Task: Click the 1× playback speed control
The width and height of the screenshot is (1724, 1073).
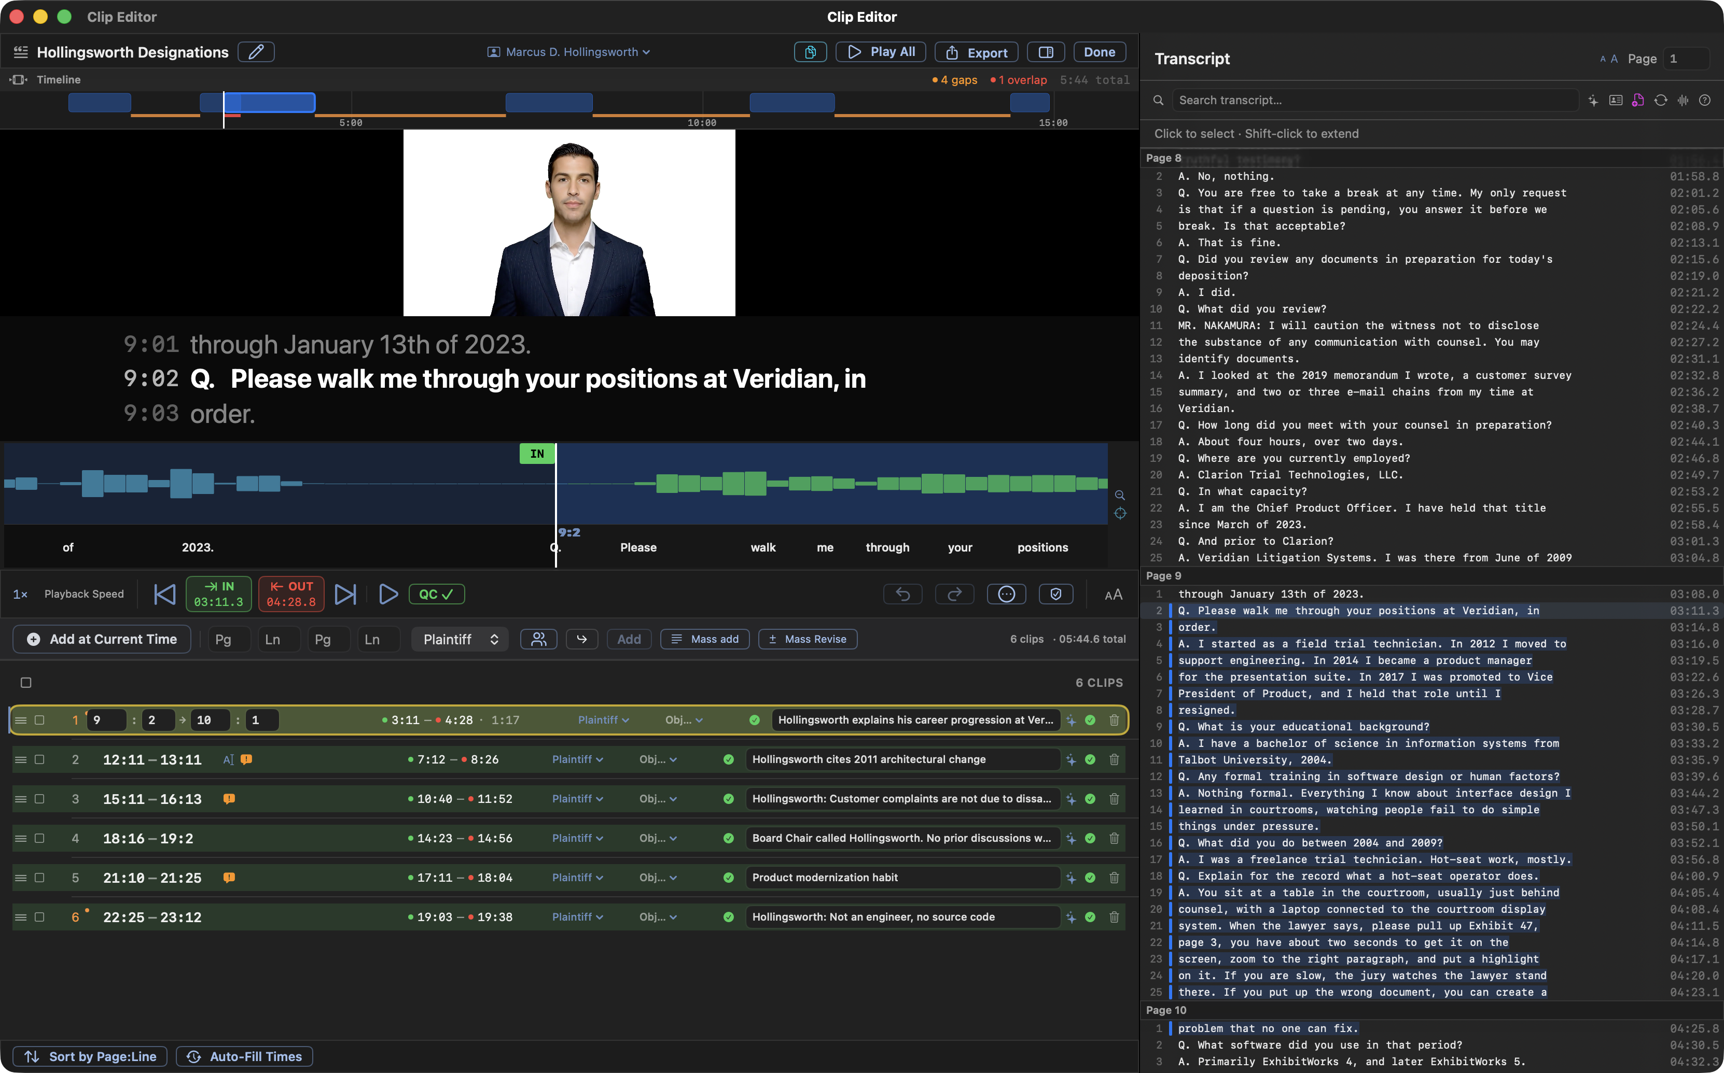Action: coord(20,594)
